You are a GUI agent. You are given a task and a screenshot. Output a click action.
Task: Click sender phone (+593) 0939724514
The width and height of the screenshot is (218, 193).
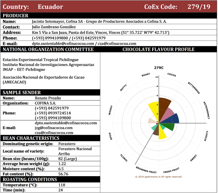pyautogui.click(x=53, y=113)
